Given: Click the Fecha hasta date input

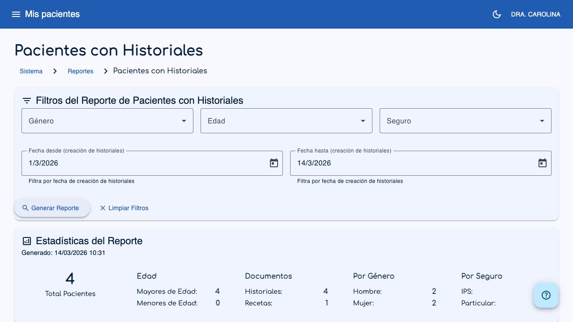Looking at the screenshot, I should [x=403, y=163].
